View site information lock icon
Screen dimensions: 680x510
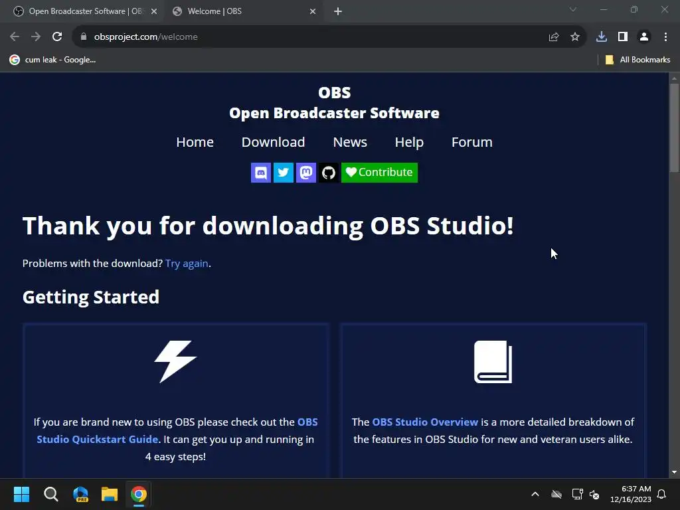[84, 37]
